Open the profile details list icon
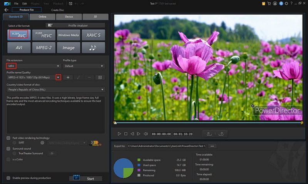308x184 pixels. (100, 77)
